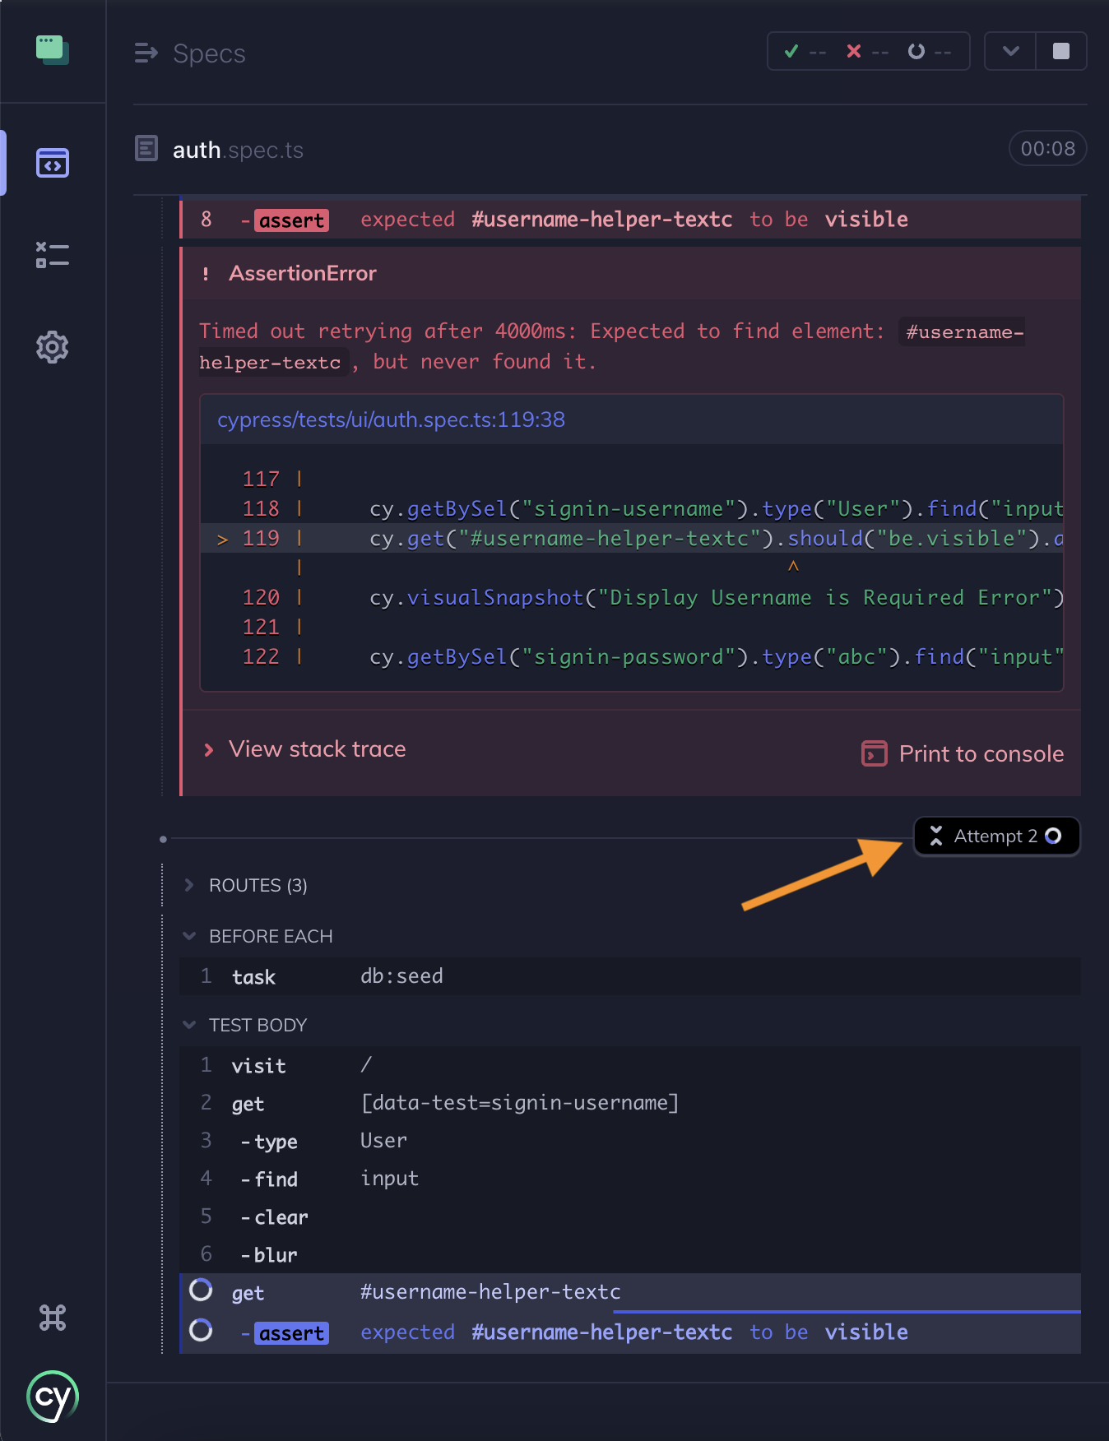Click Print to console
The width and height of the screenshot is (1109, 1441).
click(x=963, y=754)
